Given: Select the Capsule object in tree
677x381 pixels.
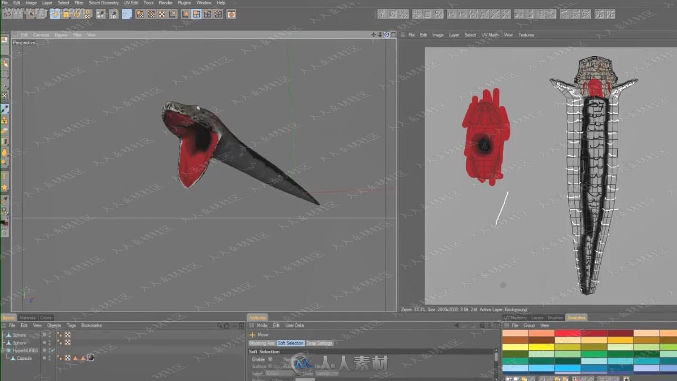Looking at the screenshot, I should click(x=24, y=358).
